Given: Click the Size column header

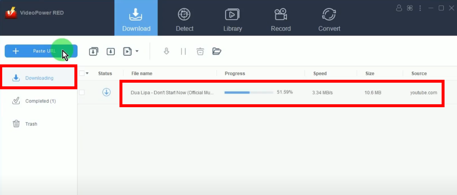Looking at the screenshot, I should (x=370, y=74).
